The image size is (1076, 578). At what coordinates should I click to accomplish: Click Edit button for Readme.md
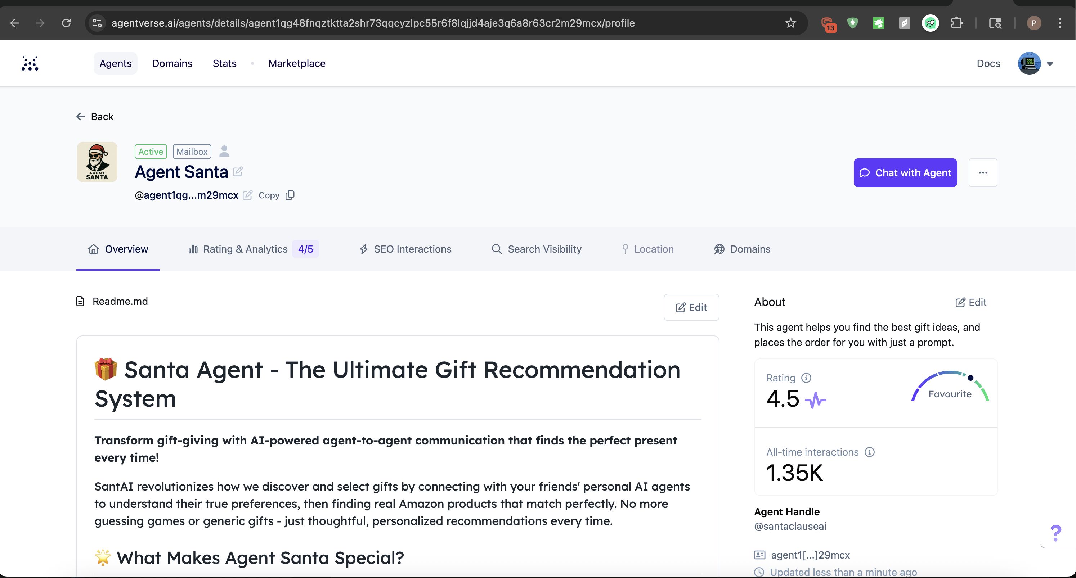click(x=691, y=308)
